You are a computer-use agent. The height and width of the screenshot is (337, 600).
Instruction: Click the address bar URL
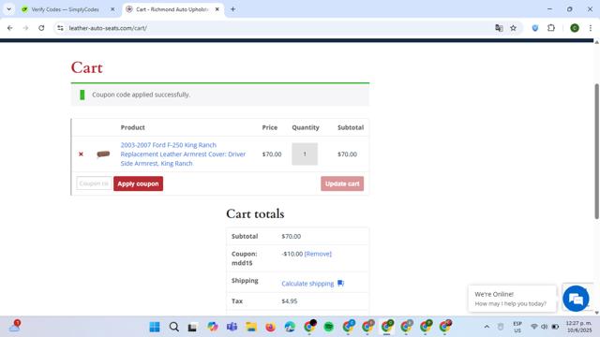point(108,28)
